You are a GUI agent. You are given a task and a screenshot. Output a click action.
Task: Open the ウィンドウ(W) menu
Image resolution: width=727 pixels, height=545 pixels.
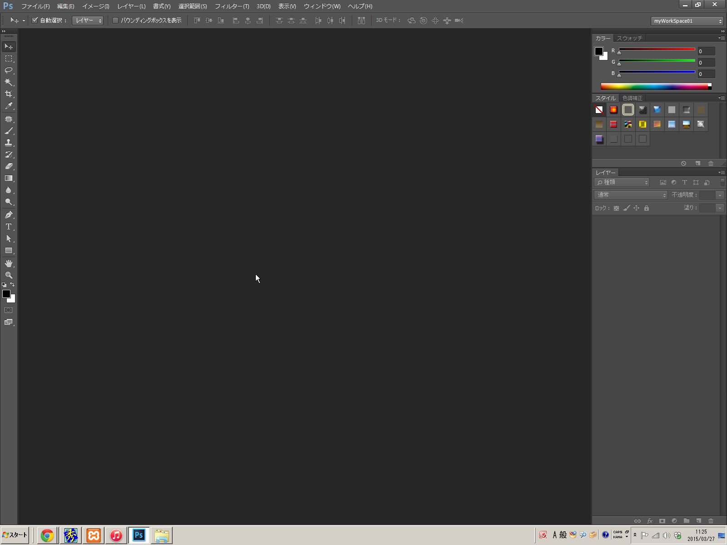coord(322,6)
